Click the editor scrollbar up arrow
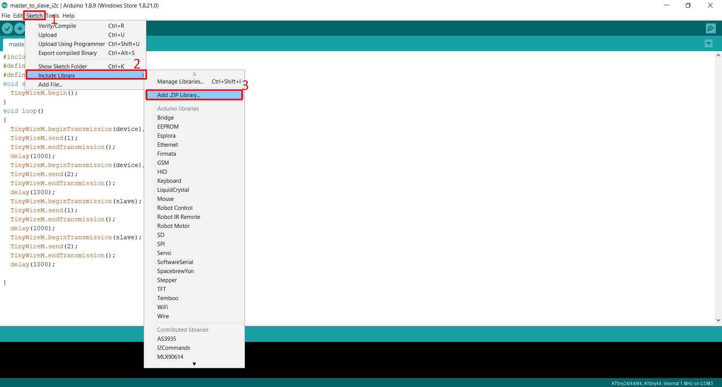Viewport: 722px width, 387px height. click(718, 55)
